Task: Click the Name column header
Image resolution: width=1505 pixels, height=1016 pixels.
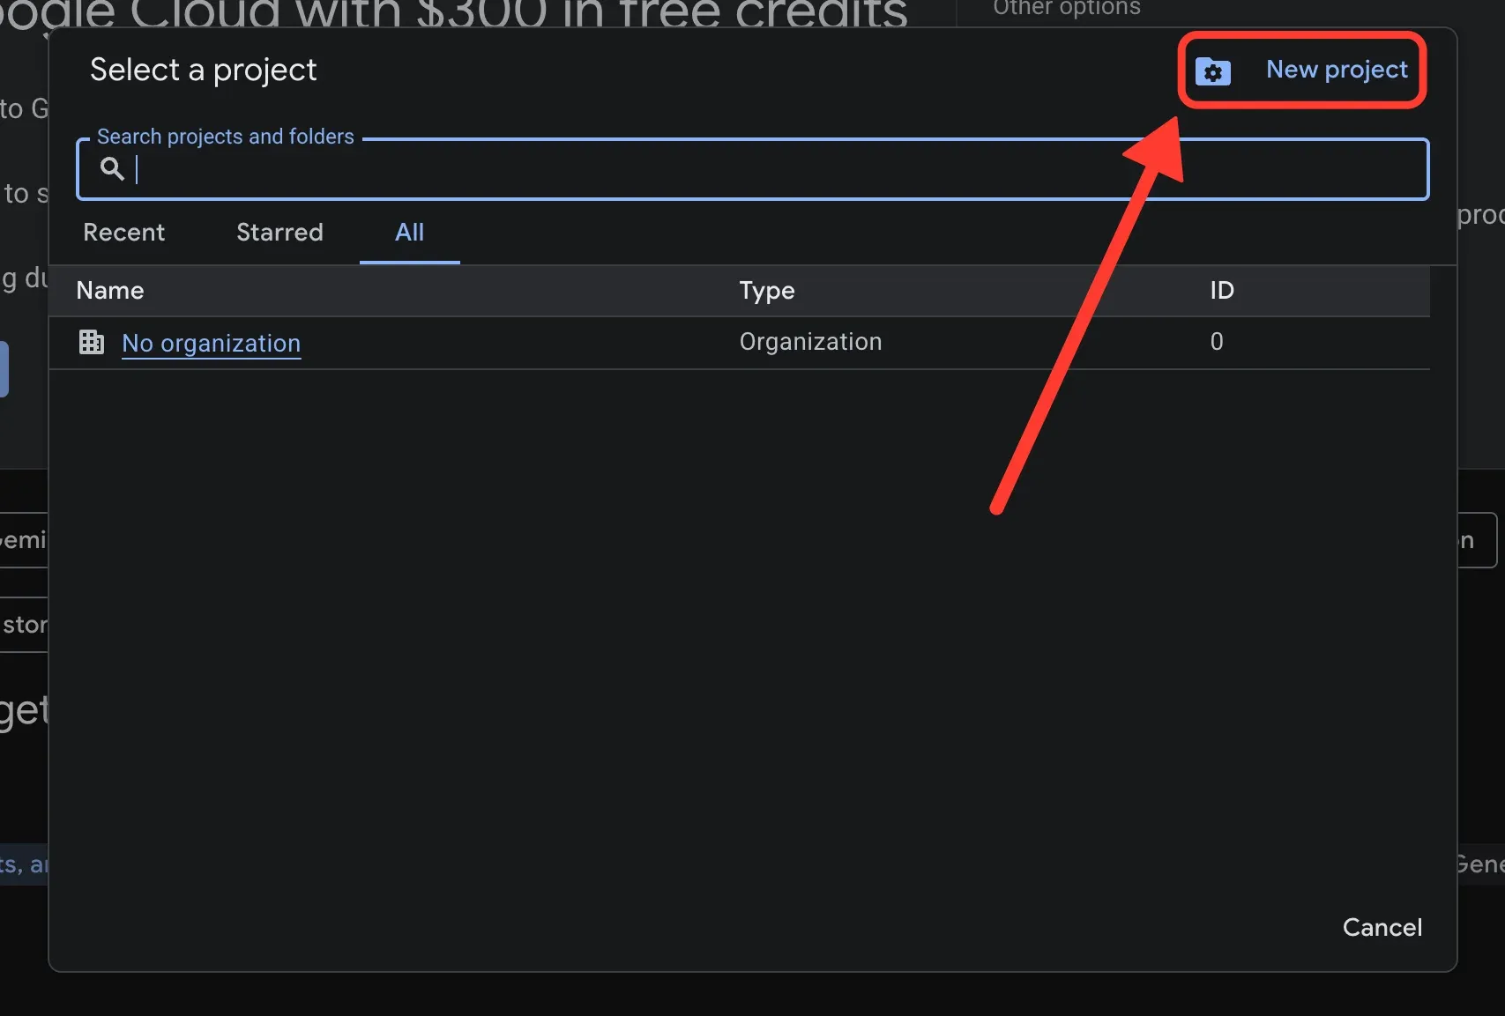Action: [x=110, y=291]
